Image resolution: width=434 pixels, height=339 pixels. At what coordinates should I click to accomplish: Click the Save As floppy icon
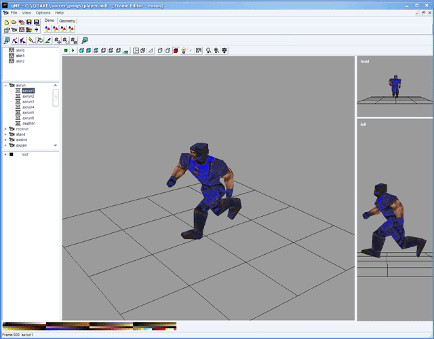(x=36, y=22)
